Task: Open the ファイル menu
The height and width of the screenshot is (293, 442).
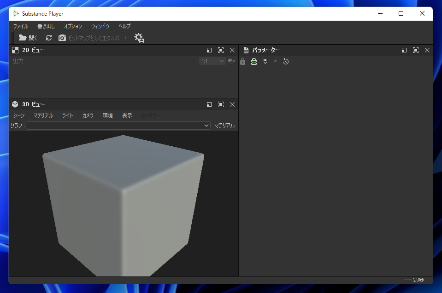Action: pyautogui.click(x=21, y=26)
